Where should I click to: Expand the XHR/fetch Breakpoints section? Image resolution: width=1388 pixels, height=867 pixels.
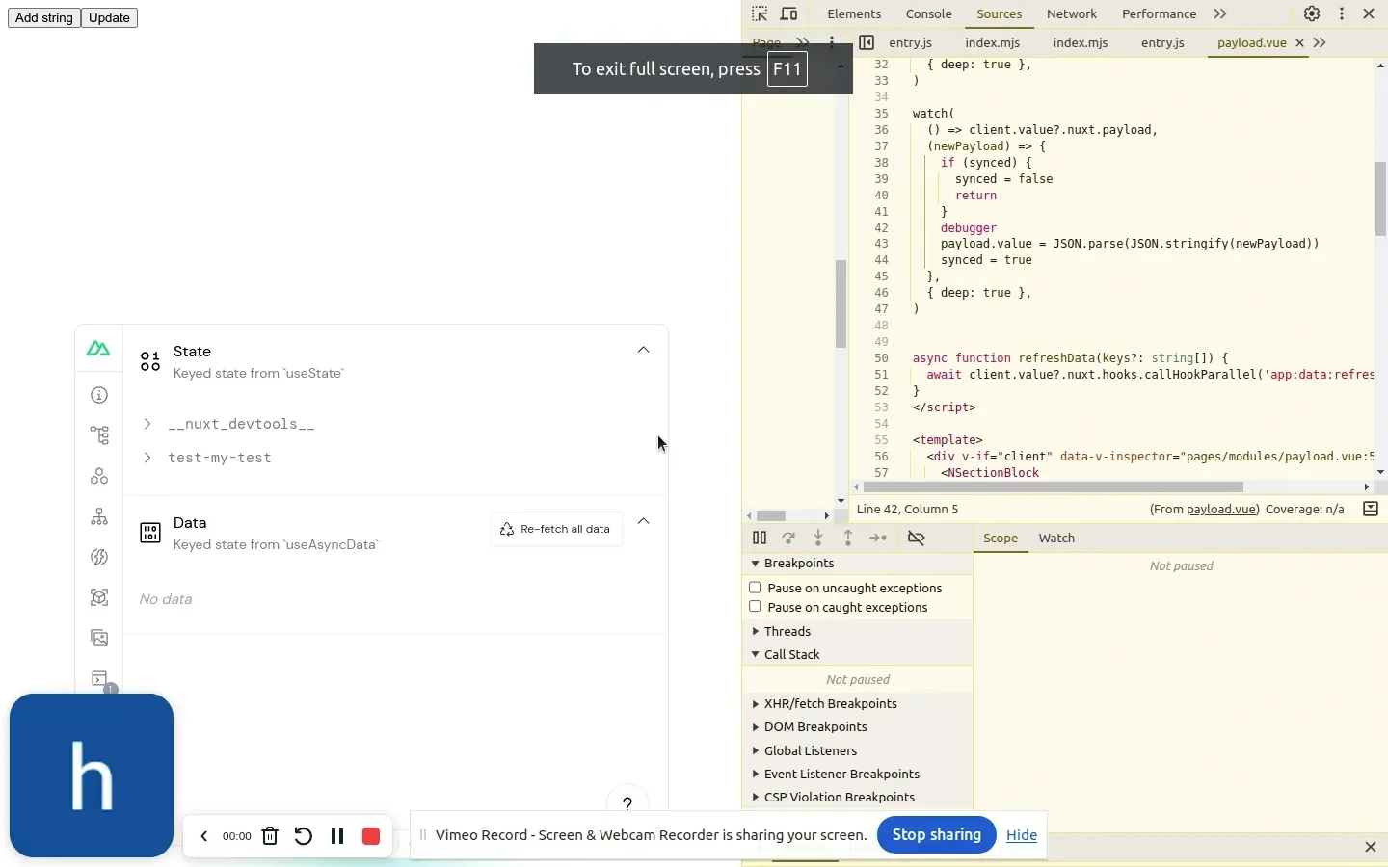tap(830, 704)
